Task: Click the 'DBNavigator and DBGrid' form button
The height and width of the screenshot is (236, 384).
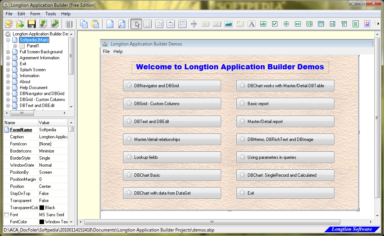Action: [172, 86]
